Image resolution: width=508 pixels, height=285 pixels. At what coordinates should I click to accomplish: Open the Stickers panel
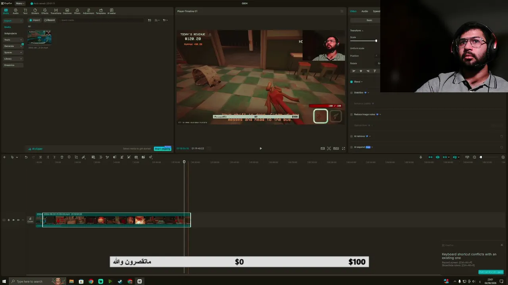point(35,11)
